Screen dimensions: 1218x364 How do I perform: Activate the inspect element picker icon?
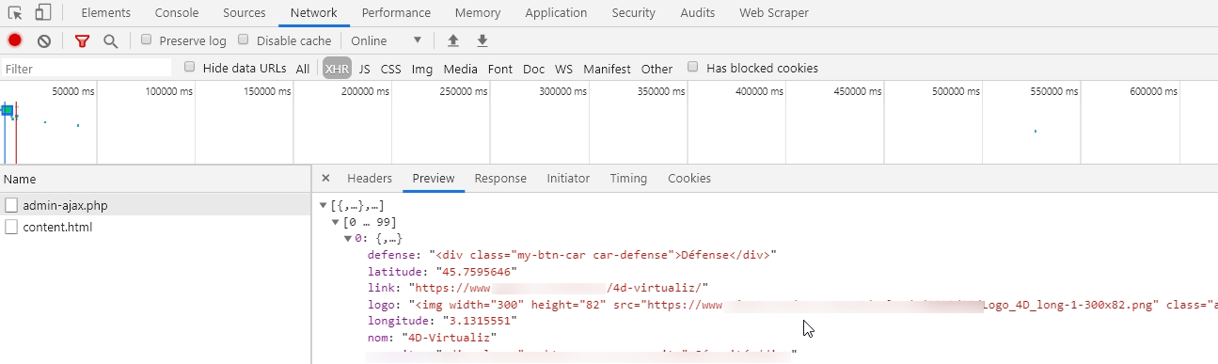tap(15, 13)
